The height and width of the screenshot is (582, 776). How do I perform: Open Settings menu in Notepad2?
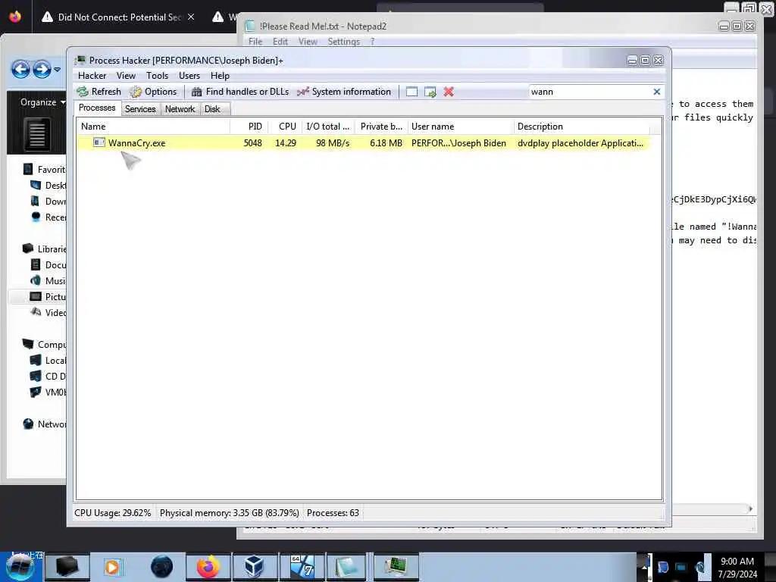(343, 42)
